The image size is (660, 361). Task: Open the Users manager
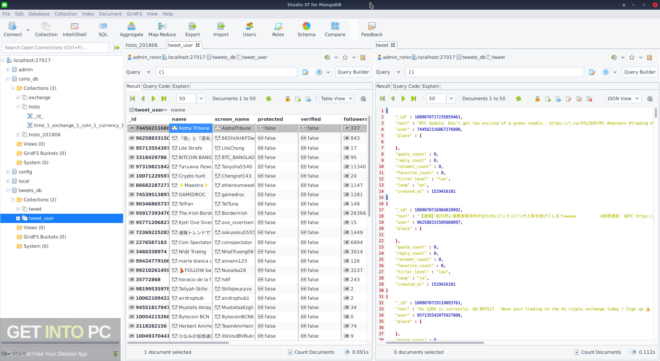point(249,29)
